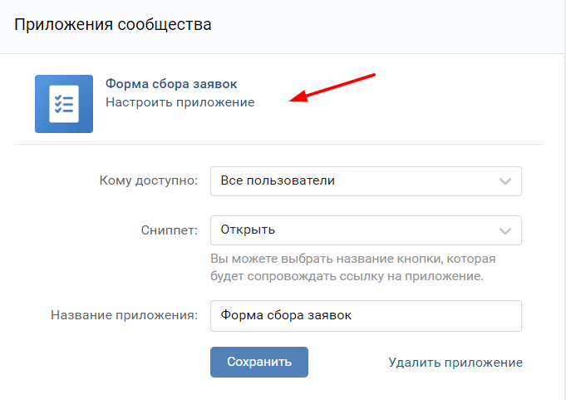The image size is (566, 400).
Task: Click the divider line below the app header
Action: [278, 144]
